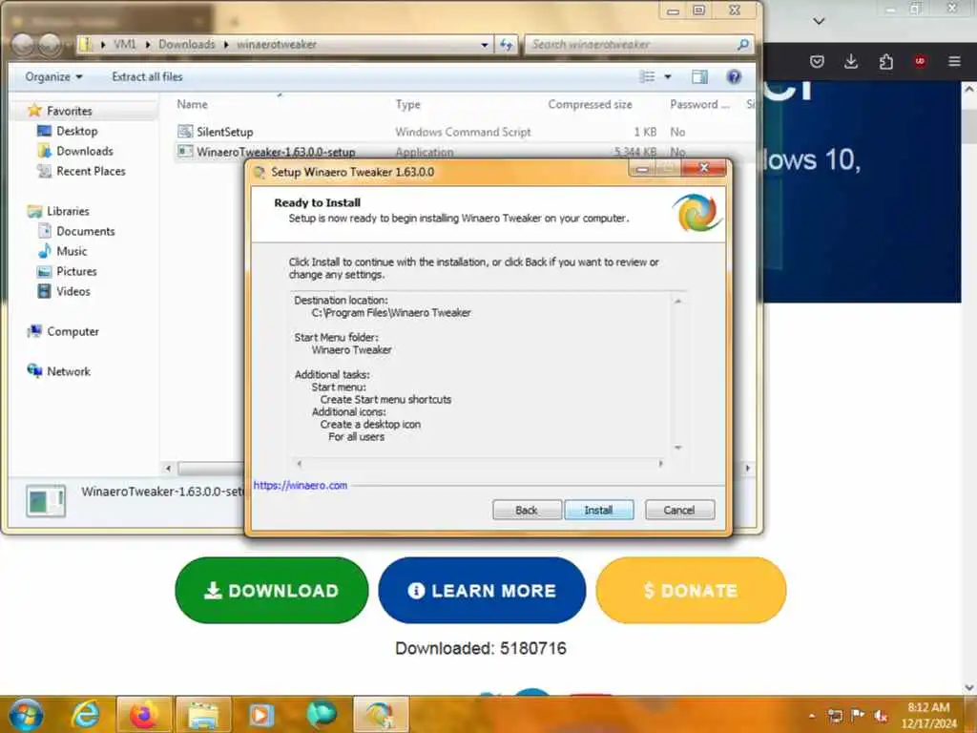Open the Action Center flag tray icon
The width and height of the screenshot is (977, 733).
click(858, 716)
